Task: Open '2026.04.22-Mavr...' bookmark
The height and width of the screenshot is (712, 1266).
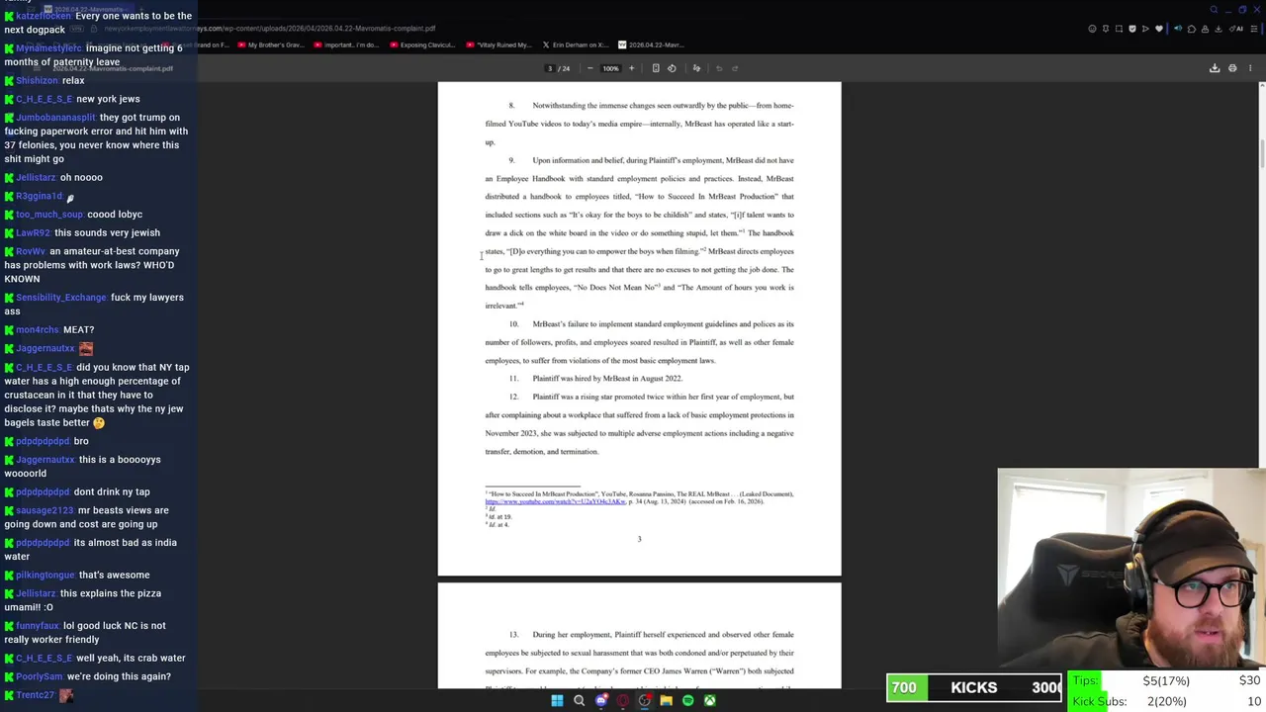Action: tap(651, 44)
